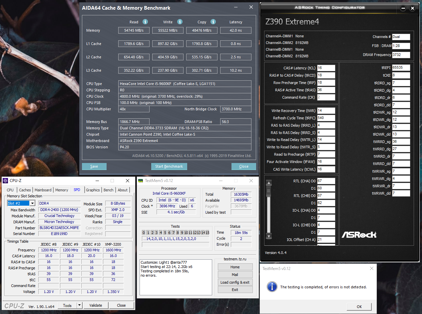Click the Part Number BLS8G4D32AESCK.M8FE in CPU-Z

(x=59, y=228)
